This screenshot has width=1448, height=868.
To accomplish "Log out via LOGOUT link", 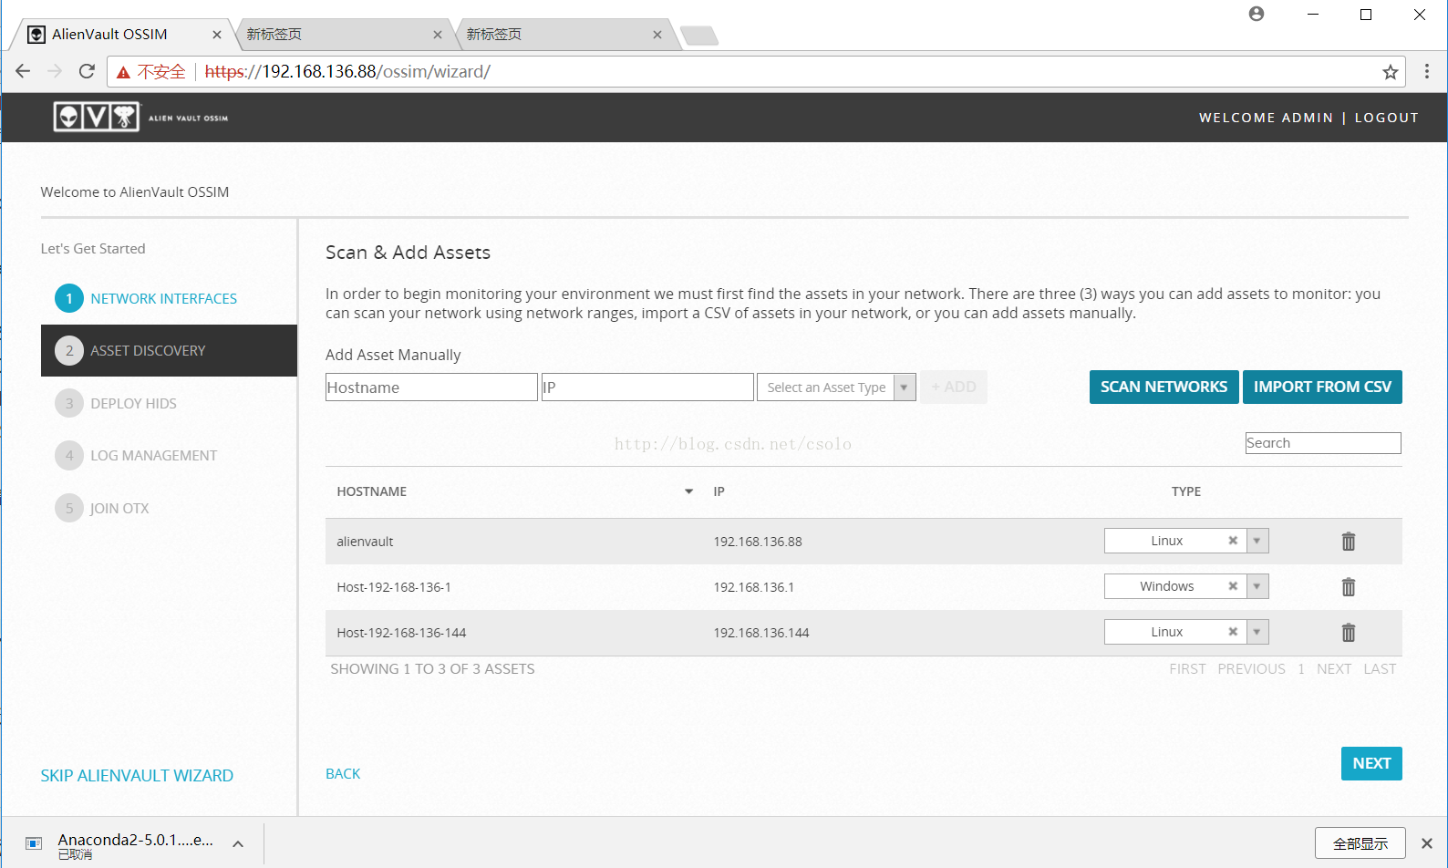I will [x=1386, y=118].
